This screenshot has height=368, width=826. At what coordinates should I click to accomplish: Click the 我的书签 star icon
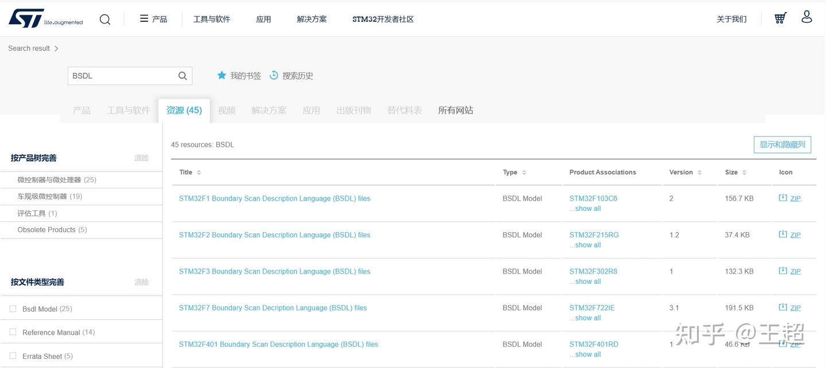(x=221, y=75)
